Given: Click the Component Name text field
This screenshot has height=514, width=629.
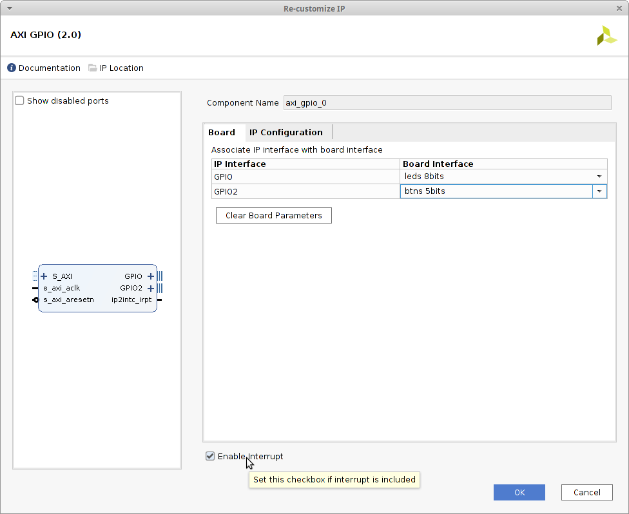Looking at the screenshot, I should [x=447, y=102].
